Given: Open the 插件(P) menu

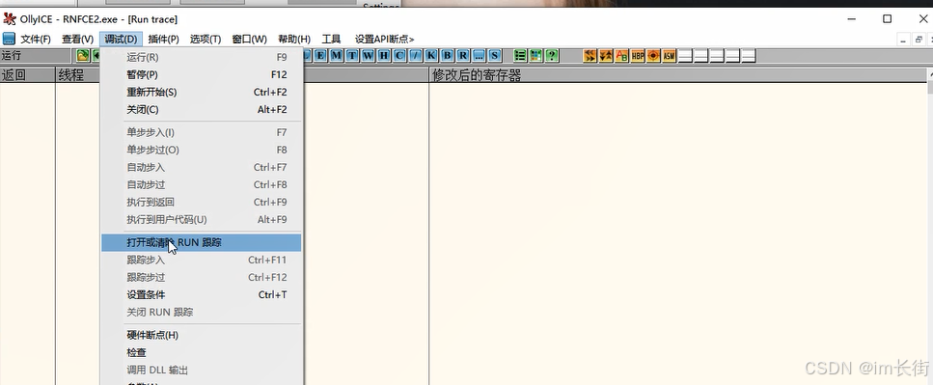Looking at the screenshot, I should (164, 40).
